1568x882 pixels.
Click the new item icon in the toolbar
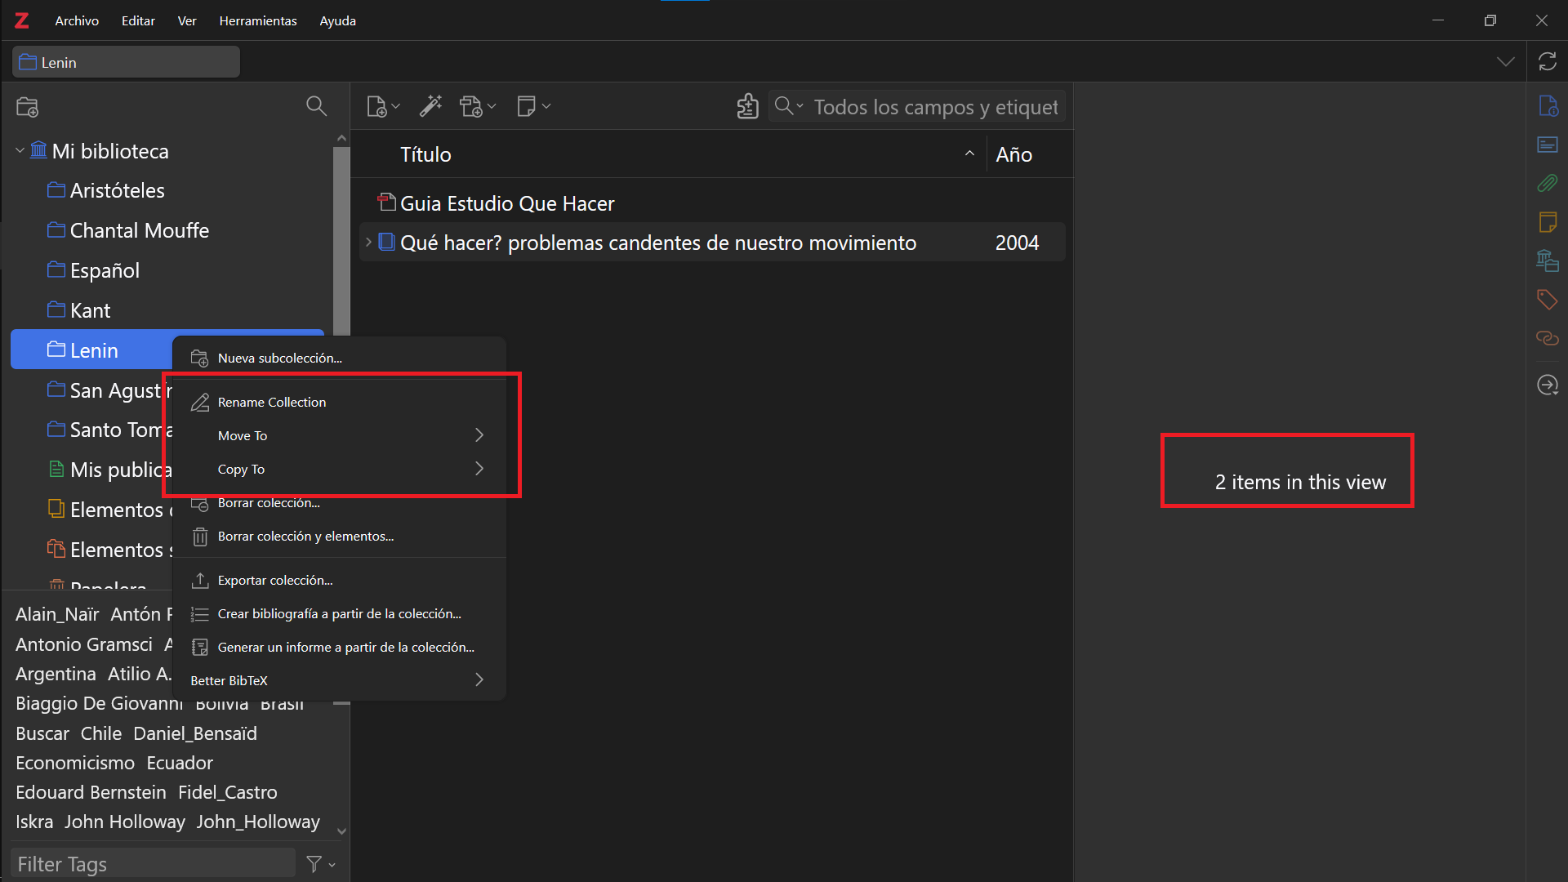click(376, 106)
